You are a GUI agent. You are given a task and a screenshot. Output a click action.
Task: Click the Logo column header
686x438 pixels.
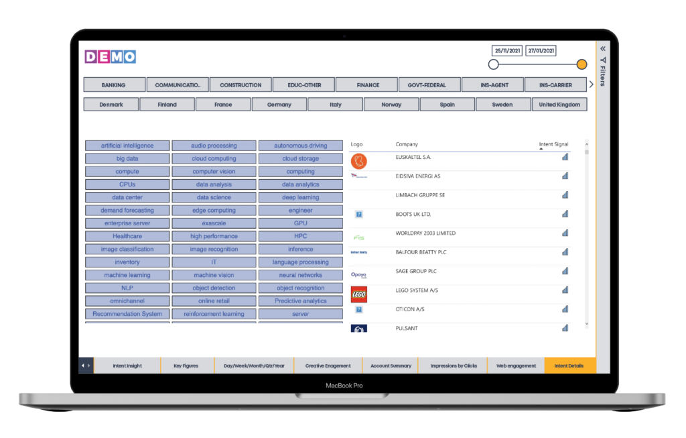356,144
